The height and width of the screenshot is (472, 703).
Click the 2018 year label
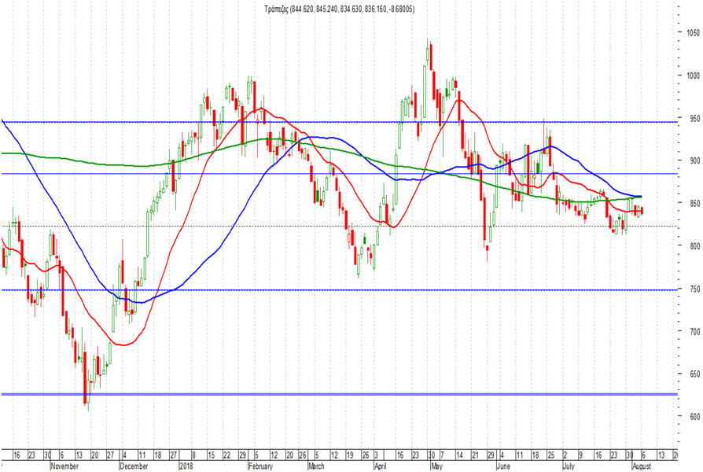click(186, 466)
